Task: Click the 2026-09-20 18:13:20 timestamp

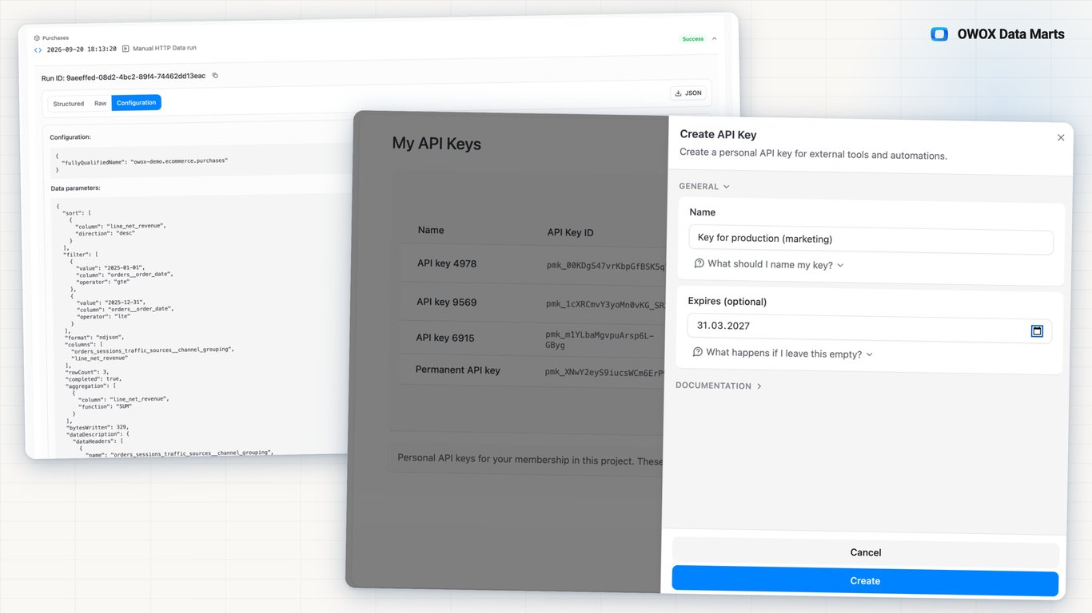Action: point(82,49)
